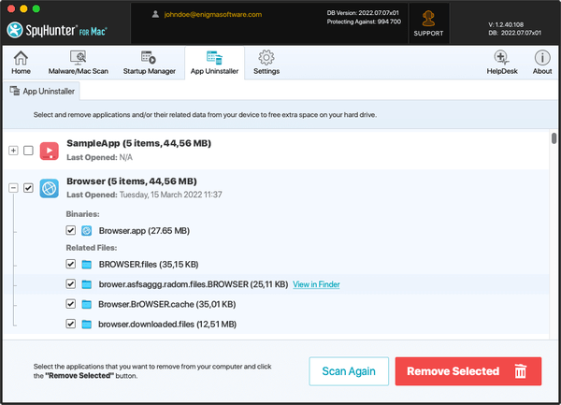Click the app list vertical scrollbar
The image size is (561, 405).
point(554,139)
